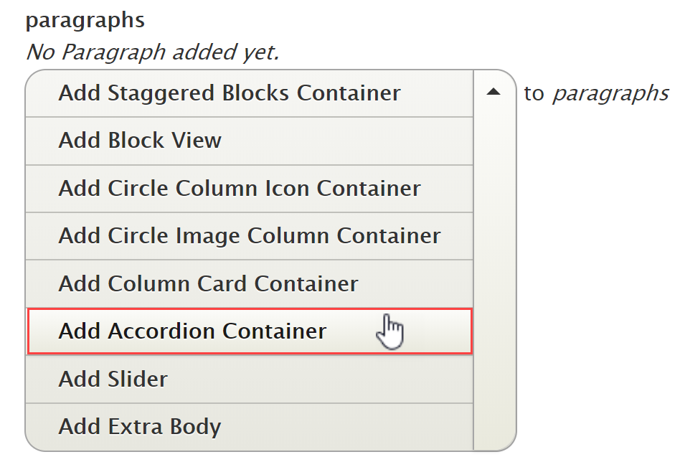Click italic 'paragraphs' text right of dropdown
The image size is (680, 457).
coord(610,93)
